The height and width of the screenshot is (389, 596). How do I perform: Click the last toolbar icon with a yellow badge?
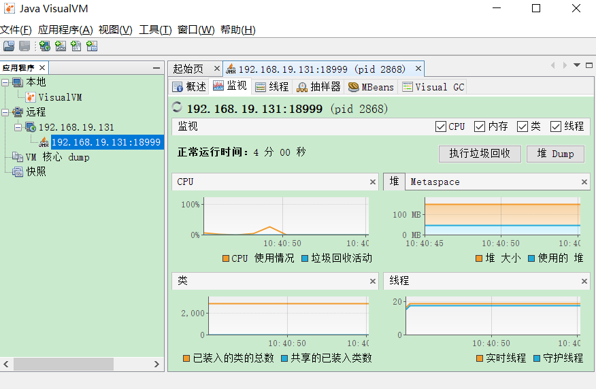click(x=92, y=46)
